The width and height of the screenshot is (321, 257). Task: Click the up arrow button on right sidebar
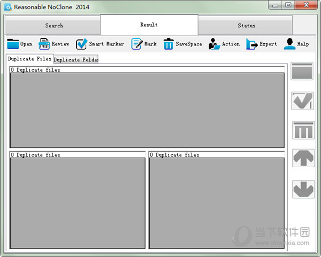click(303, 158)
